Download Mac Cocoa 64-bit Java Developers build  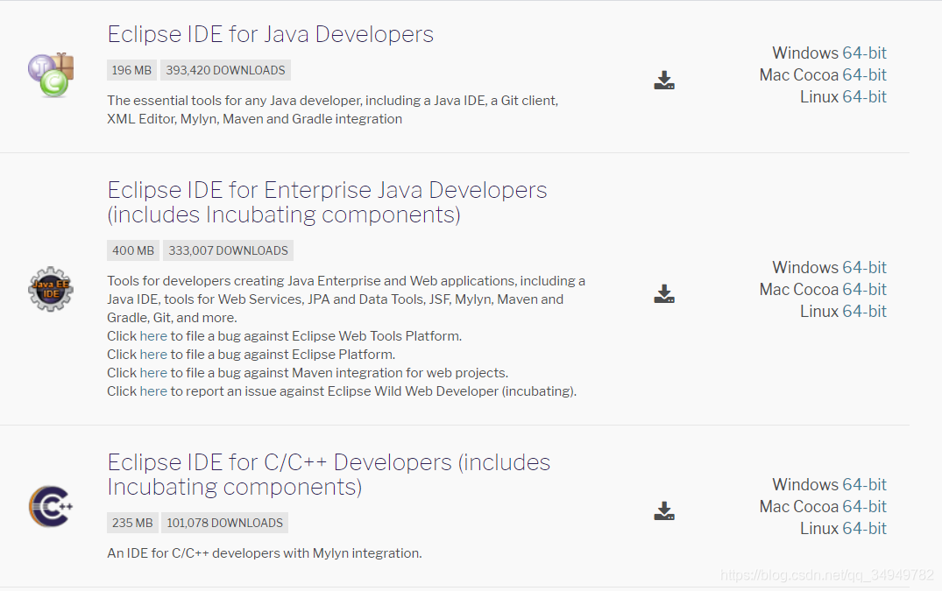point(865,74)
